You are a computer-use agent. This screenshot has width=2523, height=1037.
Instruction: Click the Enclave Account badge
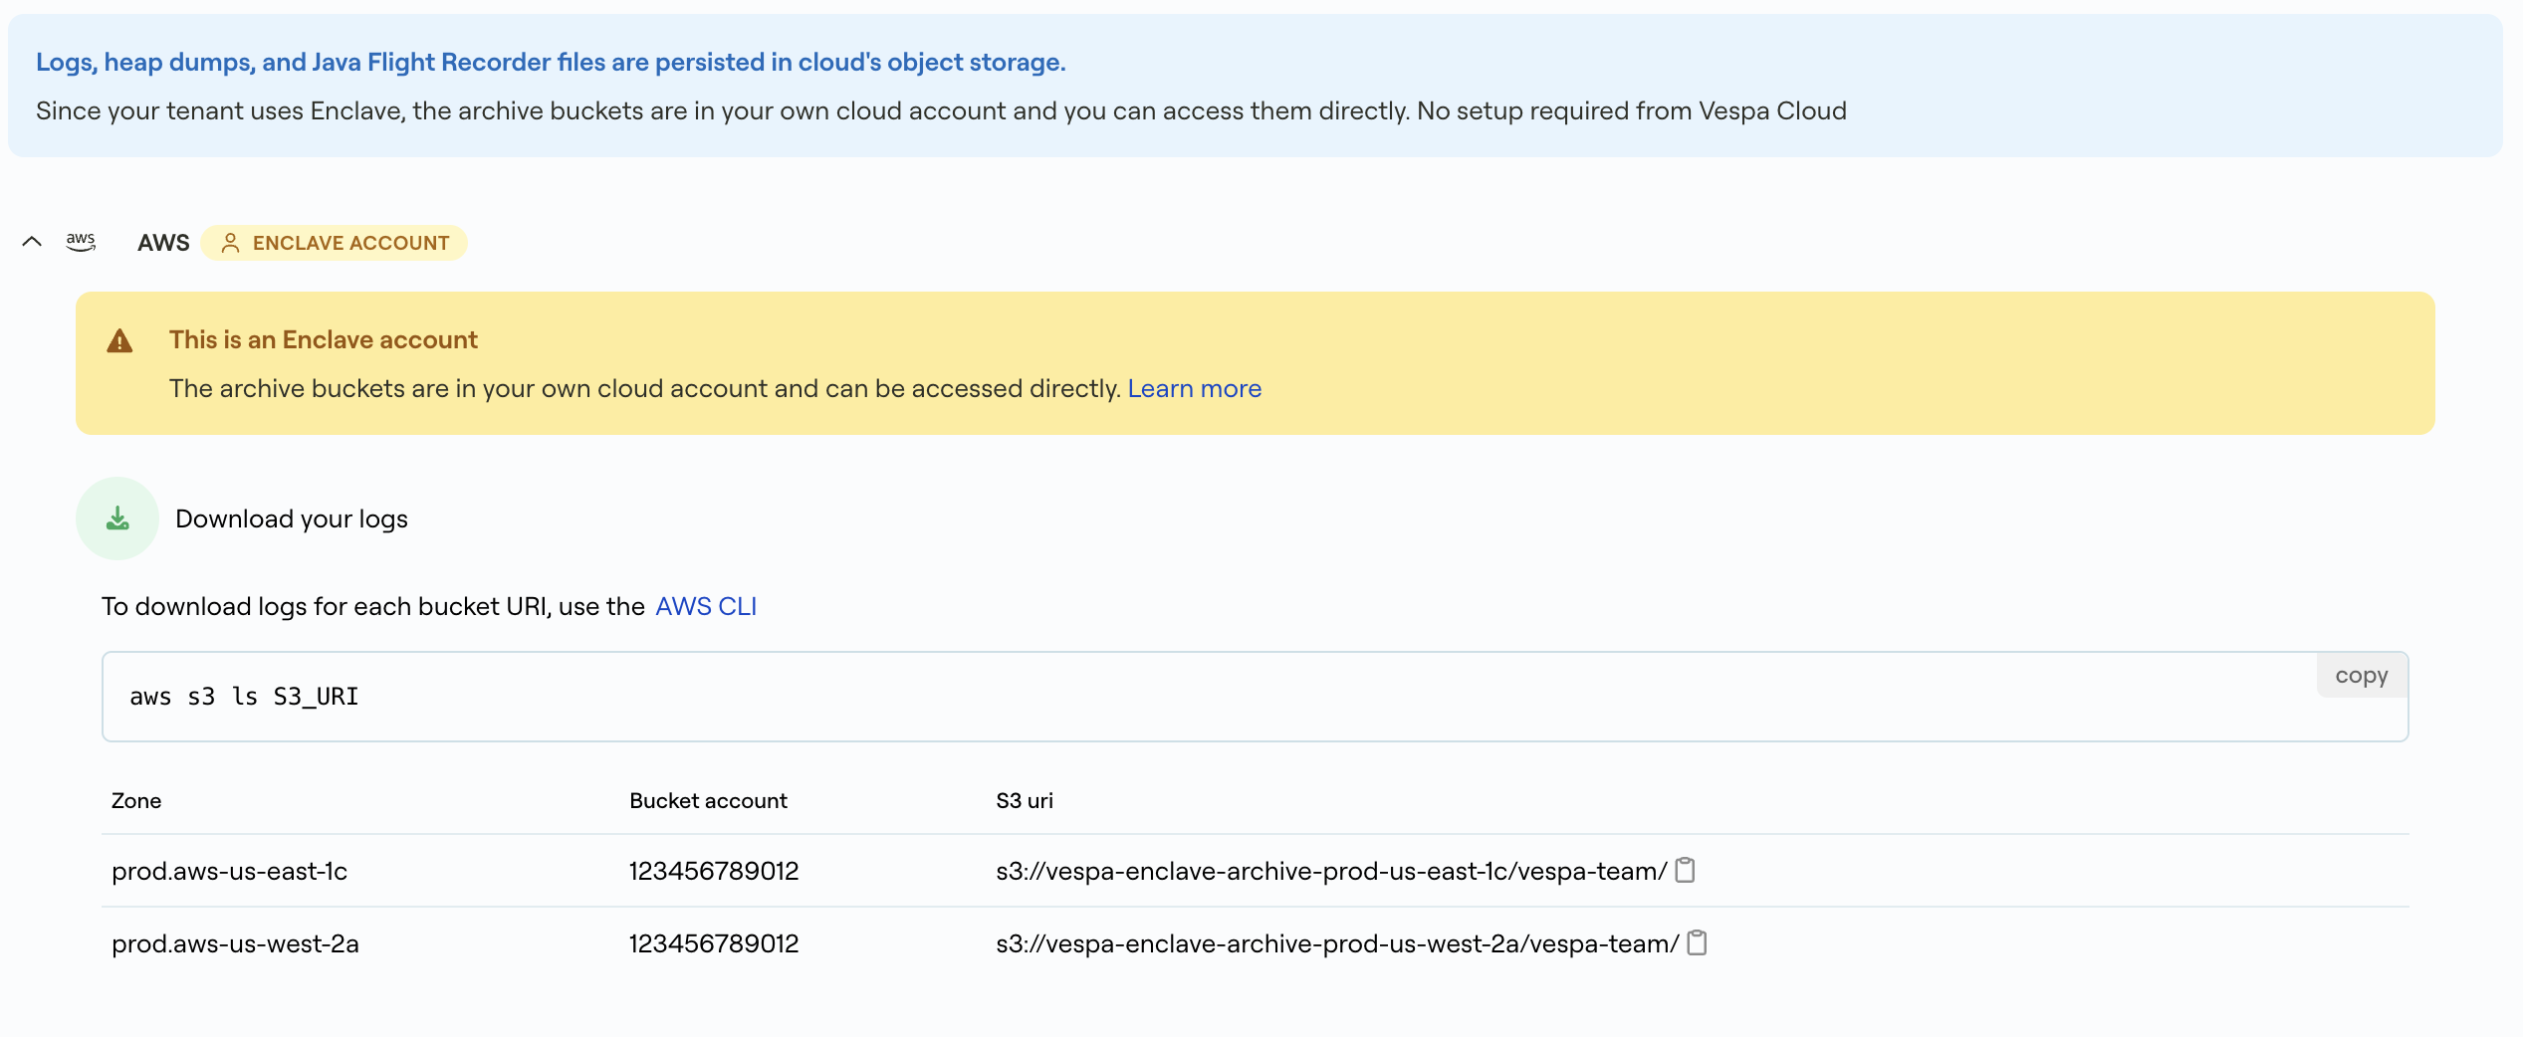point(335,243)
